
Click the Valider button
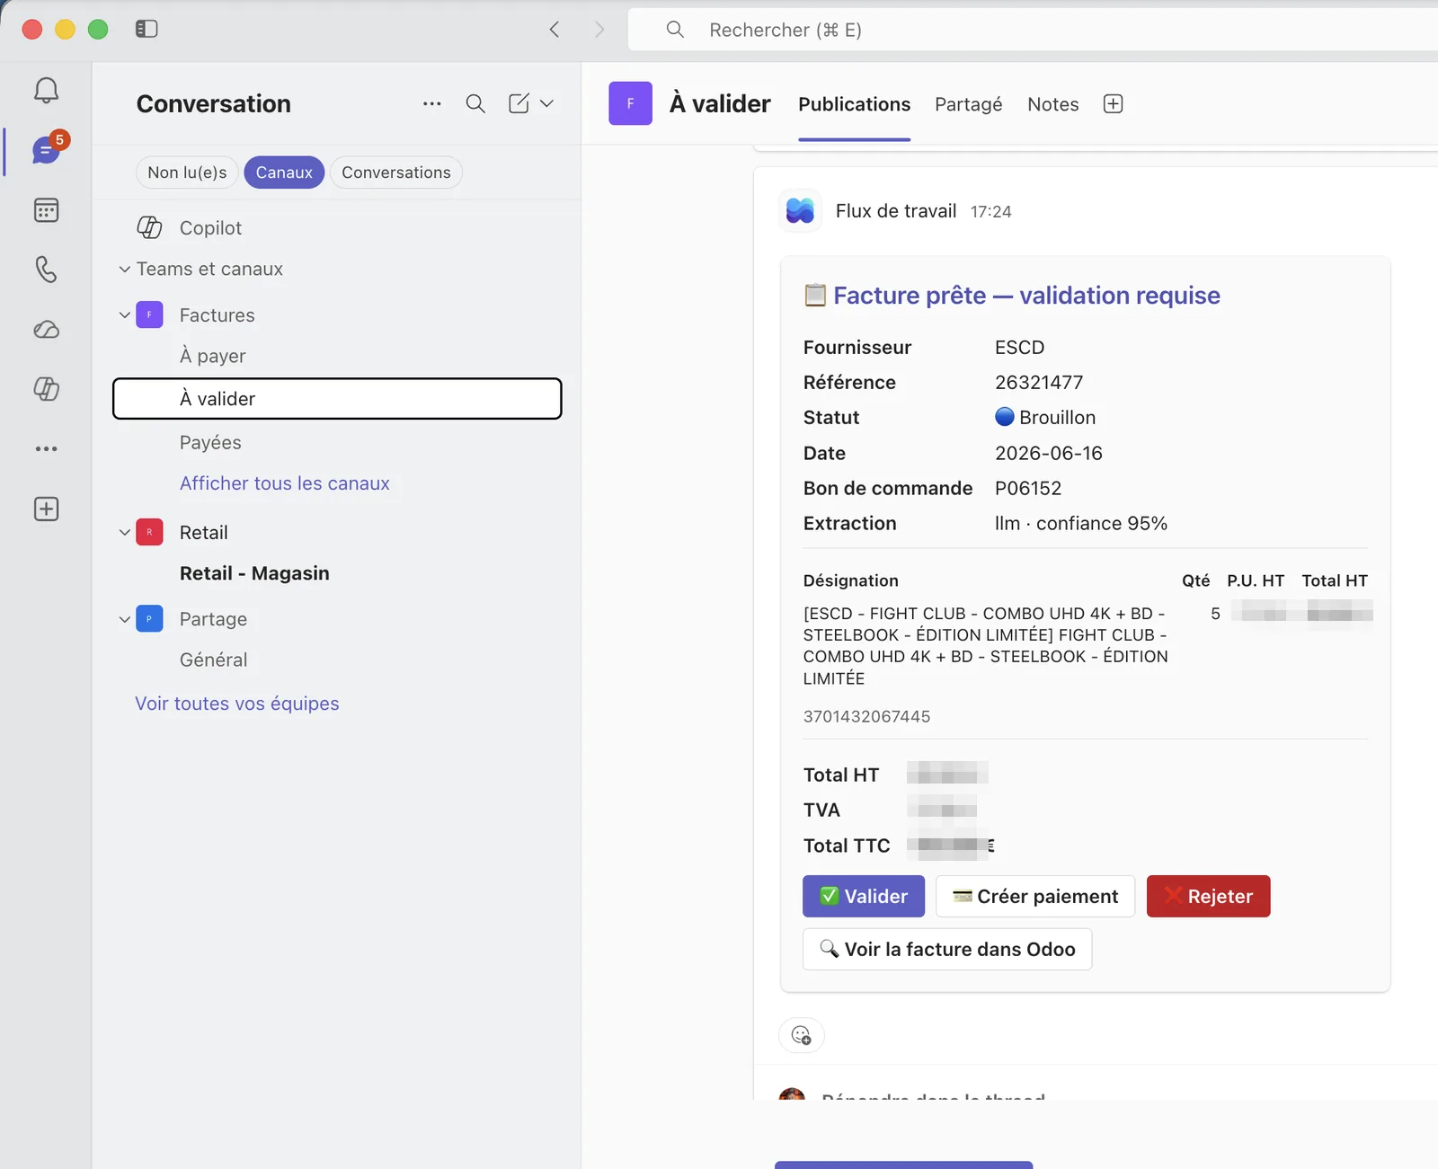864,896
